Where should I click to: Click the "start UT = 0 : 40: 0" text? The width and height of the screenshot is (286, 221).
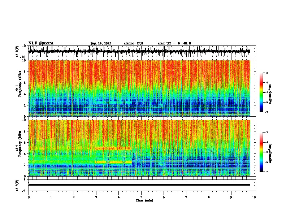tap(174, 43)
